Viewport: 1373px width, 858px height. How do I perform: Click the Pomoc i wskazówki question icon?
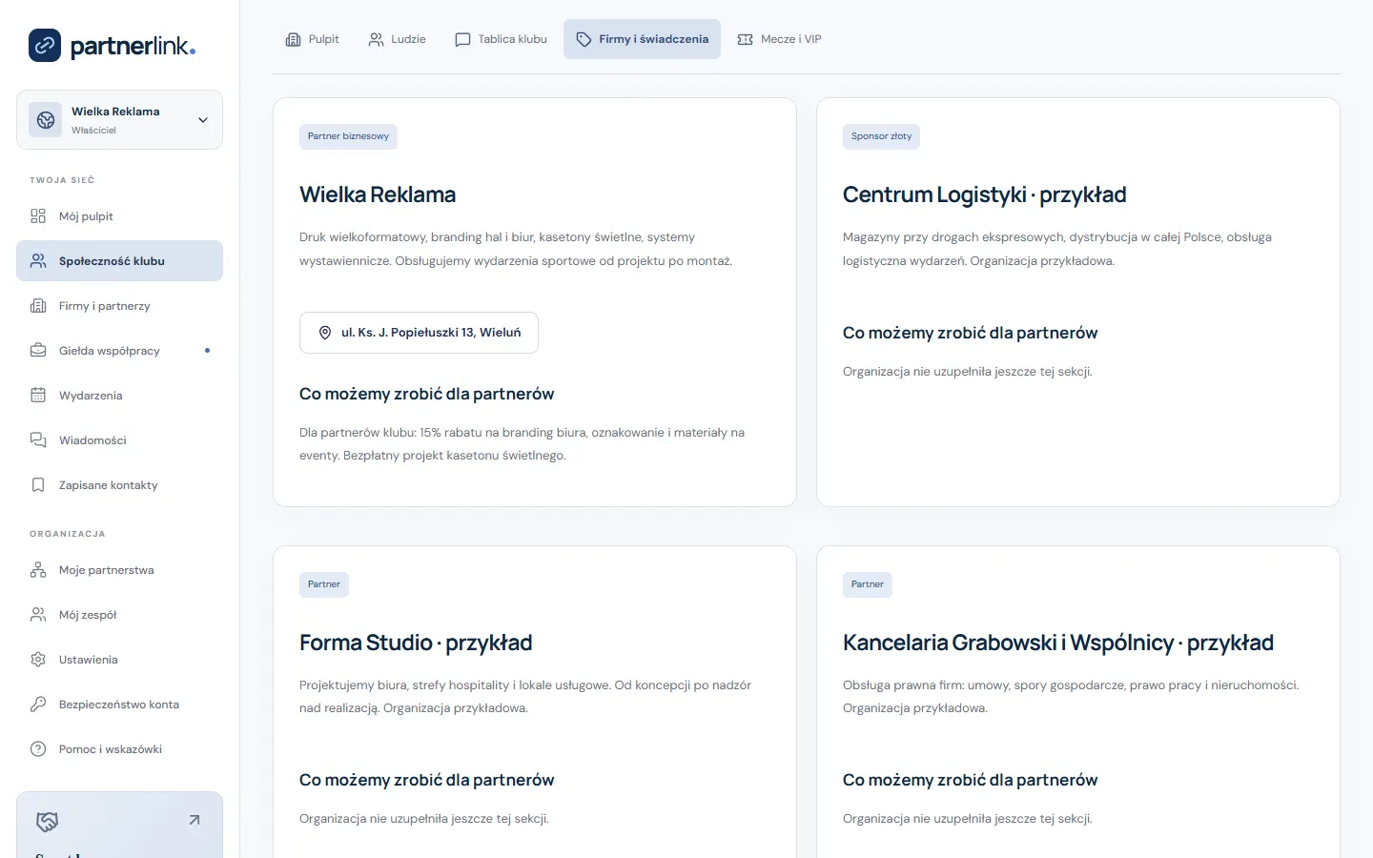click(38, 749)
